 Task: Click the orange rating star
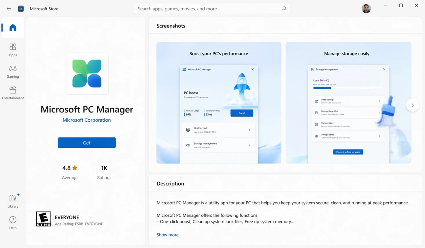75,168
